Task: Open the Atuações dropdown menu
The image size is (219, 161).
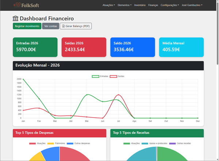Action: coord(109,5)
